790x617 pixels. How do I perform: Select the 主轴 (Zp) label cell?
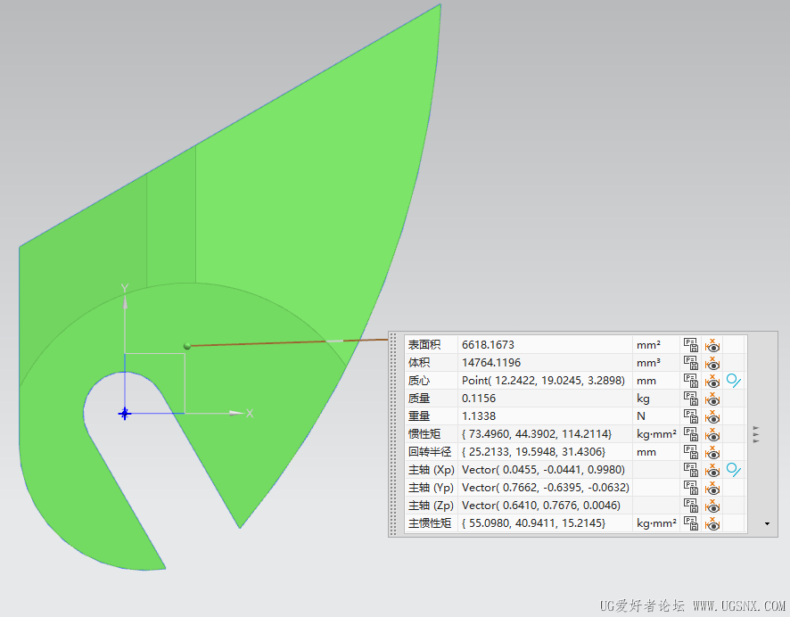[x=432, y=506]
